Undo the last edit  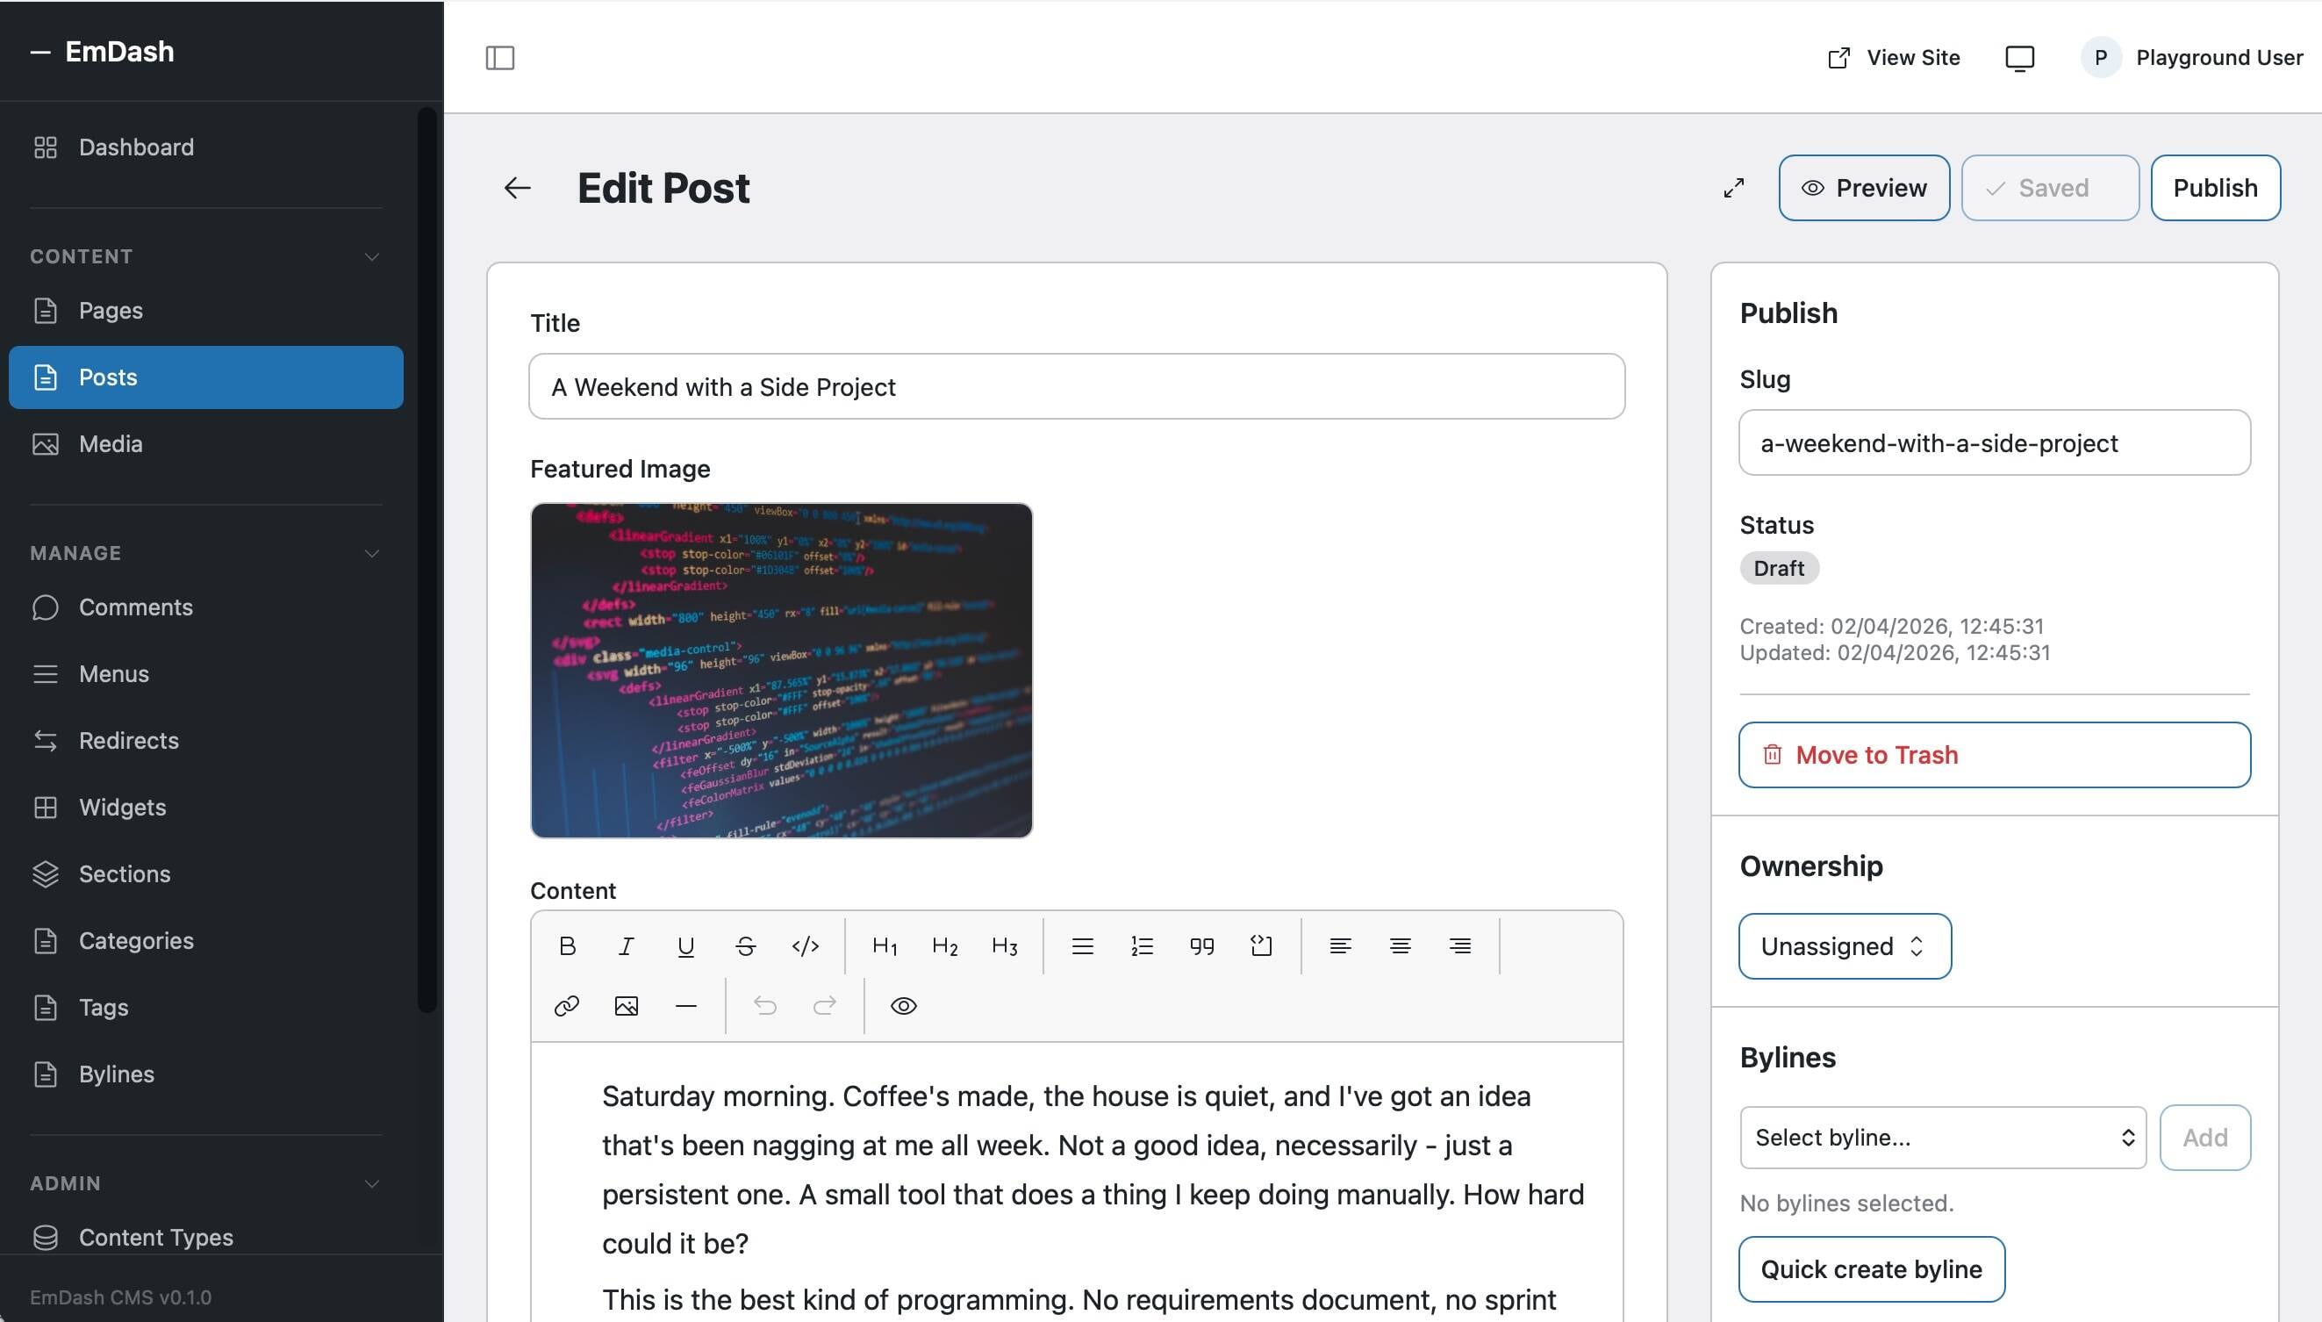click(765, 1005)
